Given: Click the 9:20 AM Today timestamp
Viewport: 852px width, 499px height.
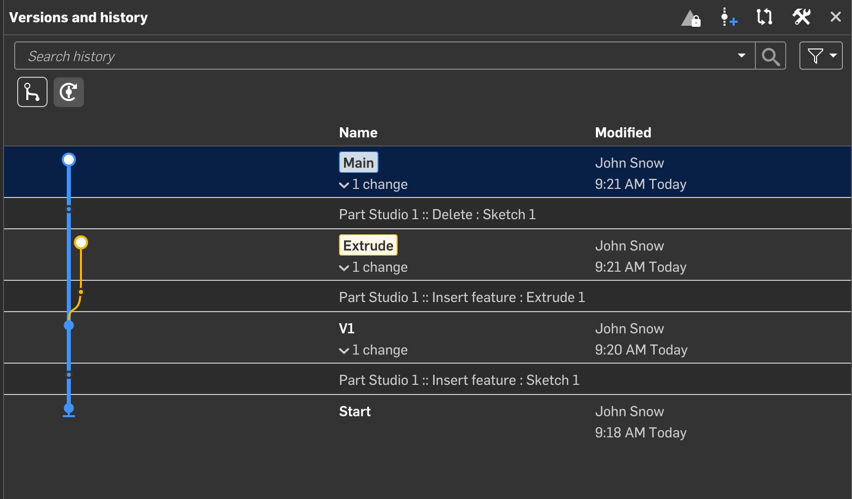Looking at the screenshot, I should (x=641, y=350).
